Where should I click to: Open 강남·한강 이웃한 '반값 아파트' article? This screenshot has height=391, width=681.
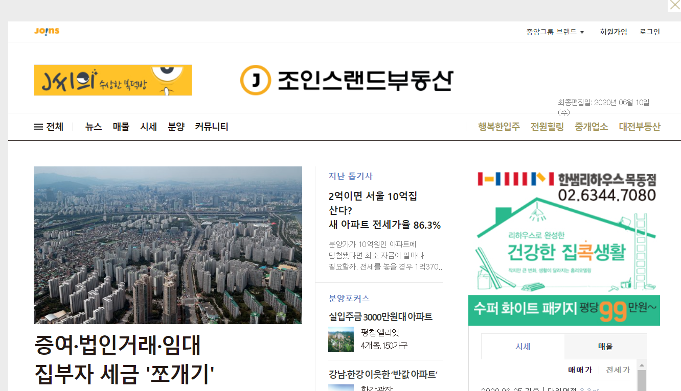pyautogui.click(x=383, y=375)
